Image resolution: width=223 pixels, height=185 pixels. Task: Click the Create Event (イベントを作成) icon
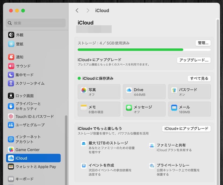84,166
